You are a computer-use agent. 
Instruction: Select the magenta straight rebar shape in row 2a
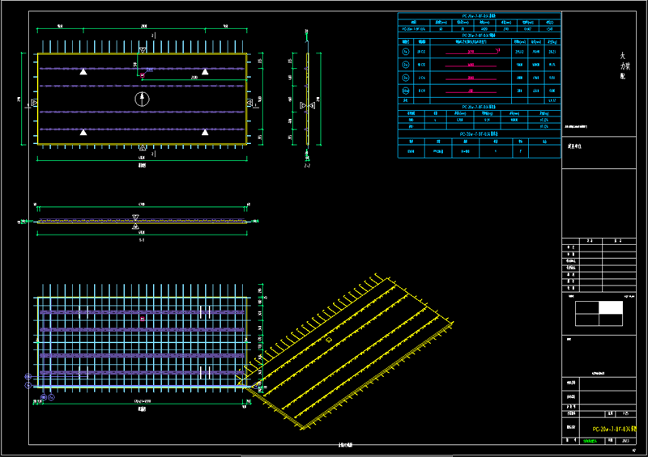click(x=471, y=66)
